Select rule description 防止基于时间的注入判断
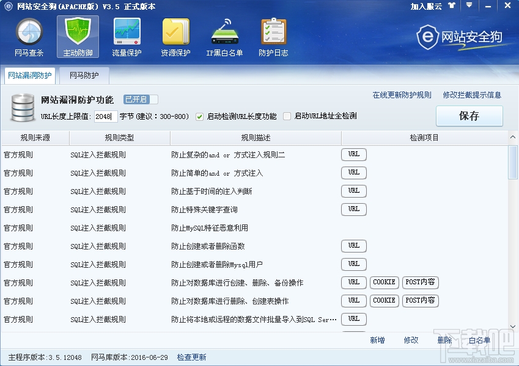The height and width of the screenshot is (366, 519). 212,192
